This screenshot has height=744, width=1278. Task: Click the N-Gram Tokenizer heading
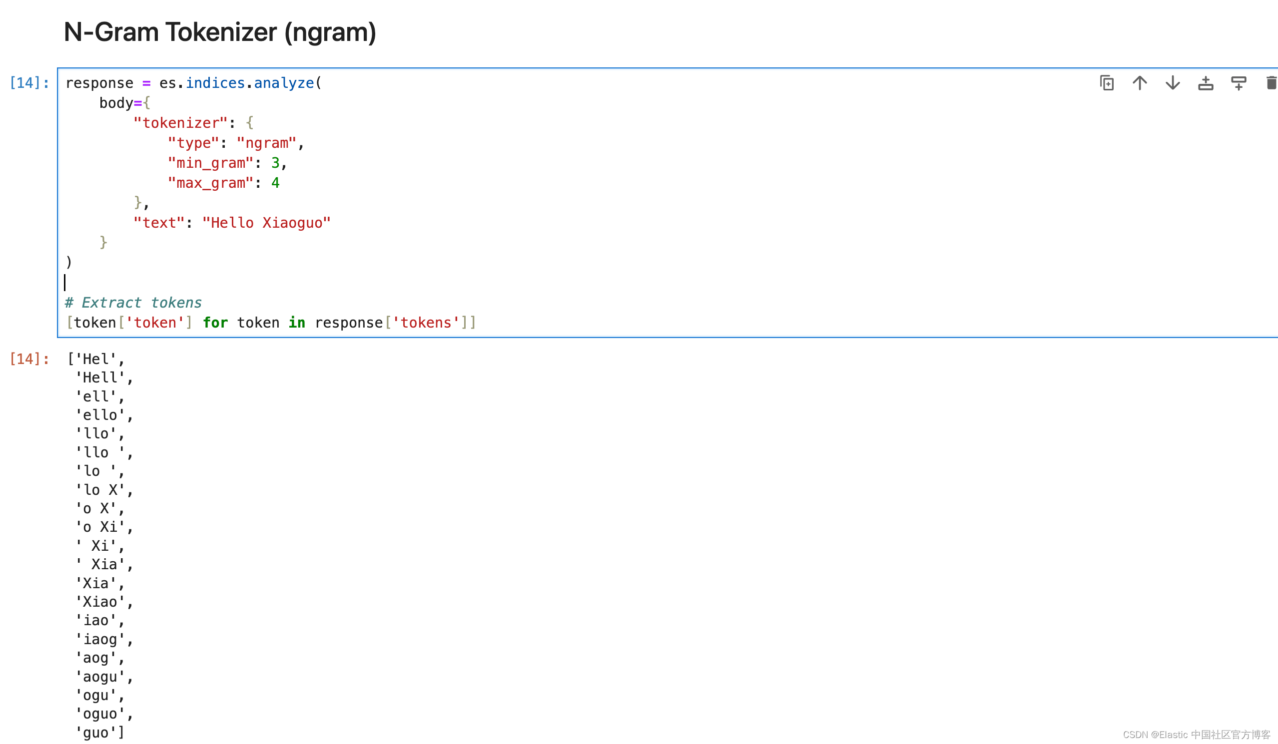220,32
